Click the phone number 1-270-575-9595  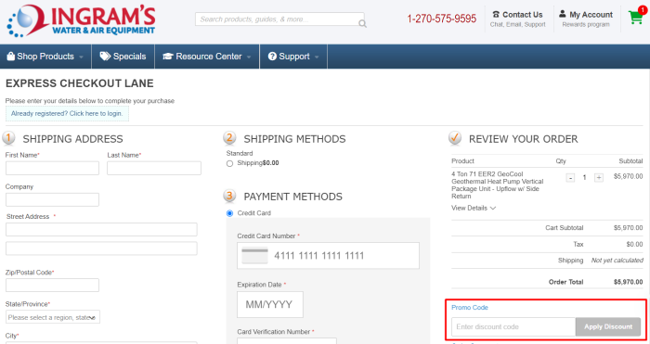[441, 19]
